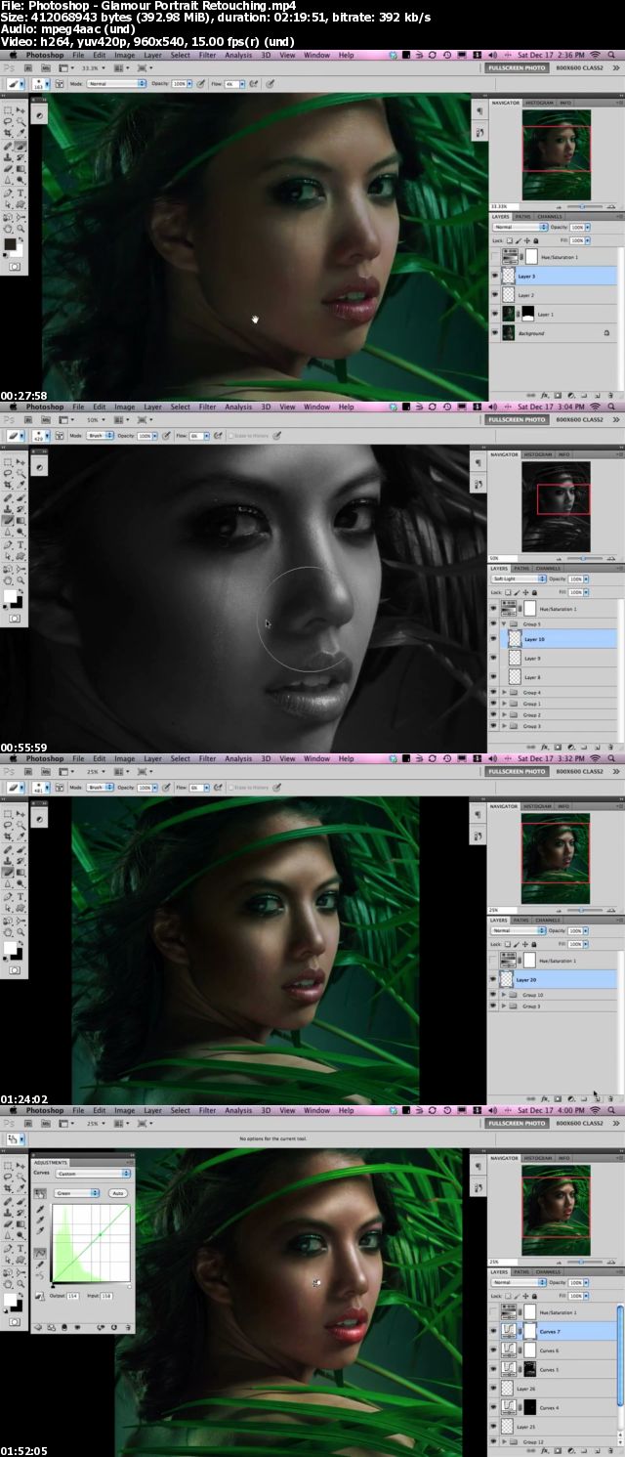Click the Navigator preview thumbnail in 01:24:02 frame
The image size is (625, 1457).
(556, 858)
